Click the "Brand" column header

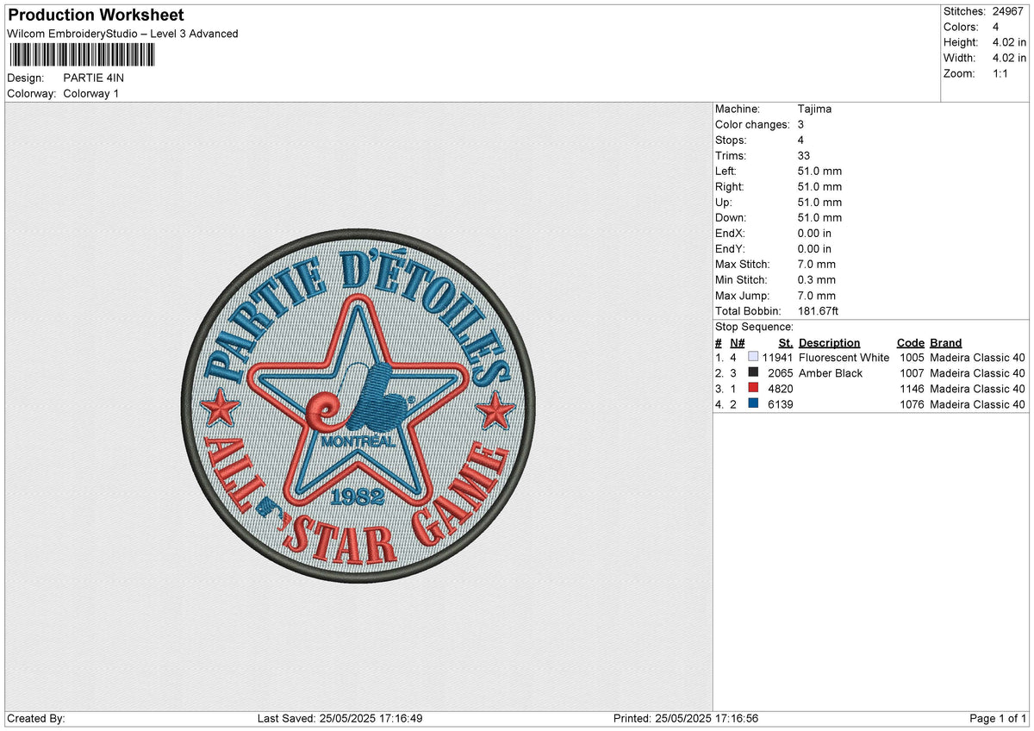coord(946,342)
